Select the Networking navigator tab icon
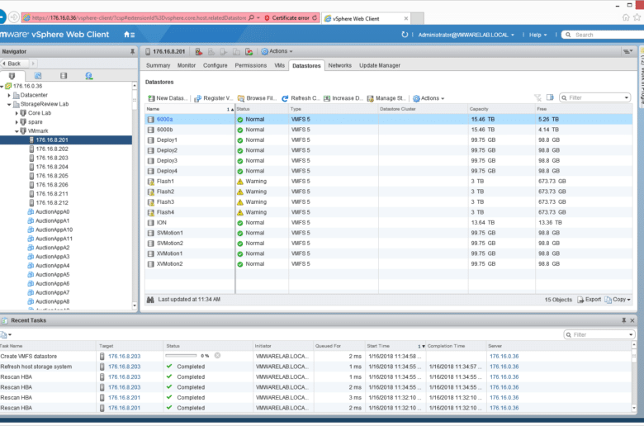The image size is (644, 426). click(x=88, y=76)
